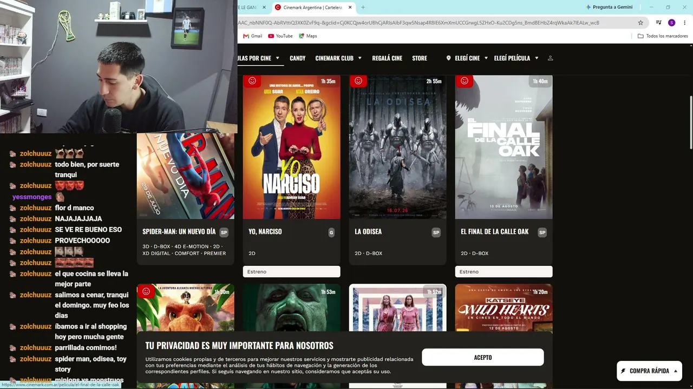The image size is (693, 389).
Task: Go to the Candy menu
Action: tap(298, 58)
